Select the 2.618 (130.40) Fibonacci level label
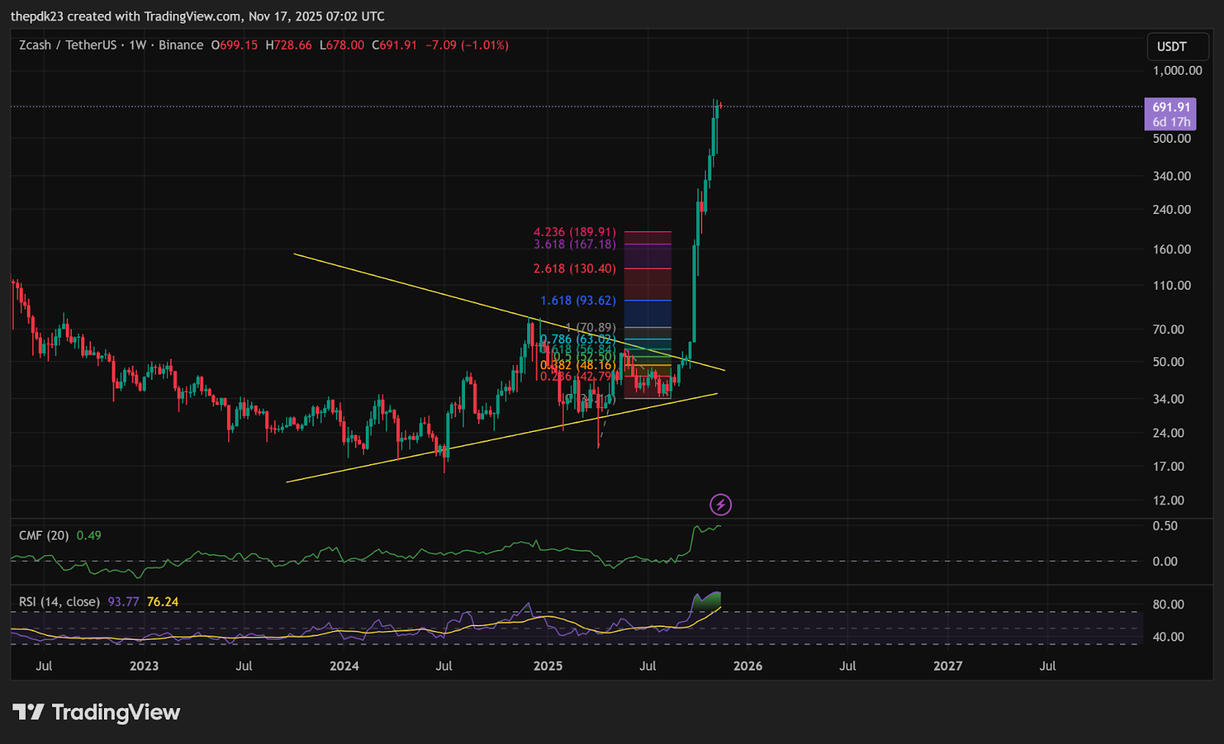1224x744 pixels. [574, 268]
